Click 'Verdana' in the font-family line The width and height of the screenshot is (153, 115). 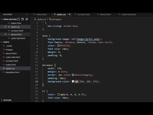point(69,42)
